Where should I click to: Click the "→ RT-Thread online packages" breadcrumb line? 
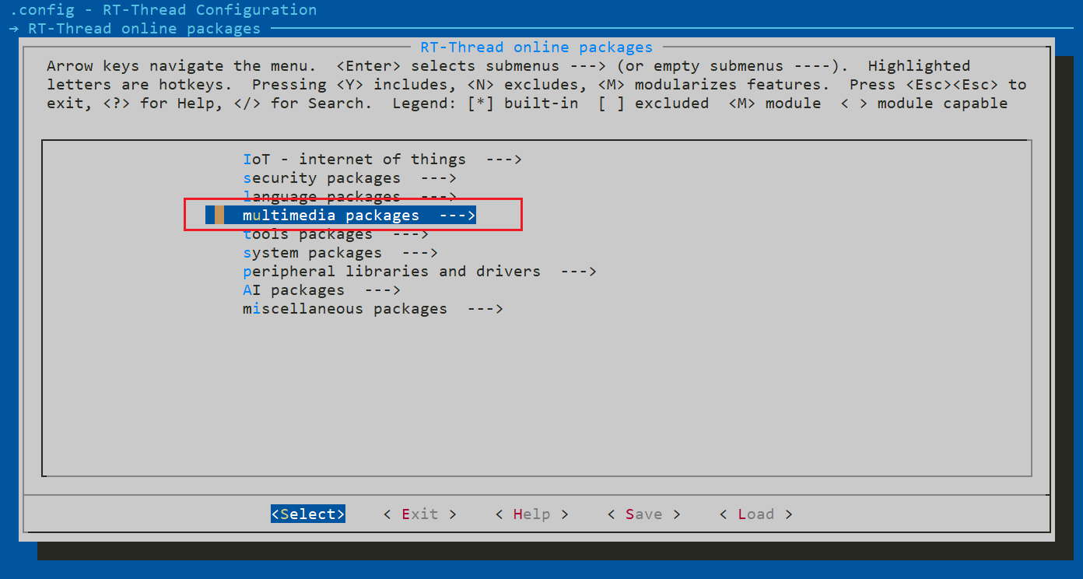[135, 29]
